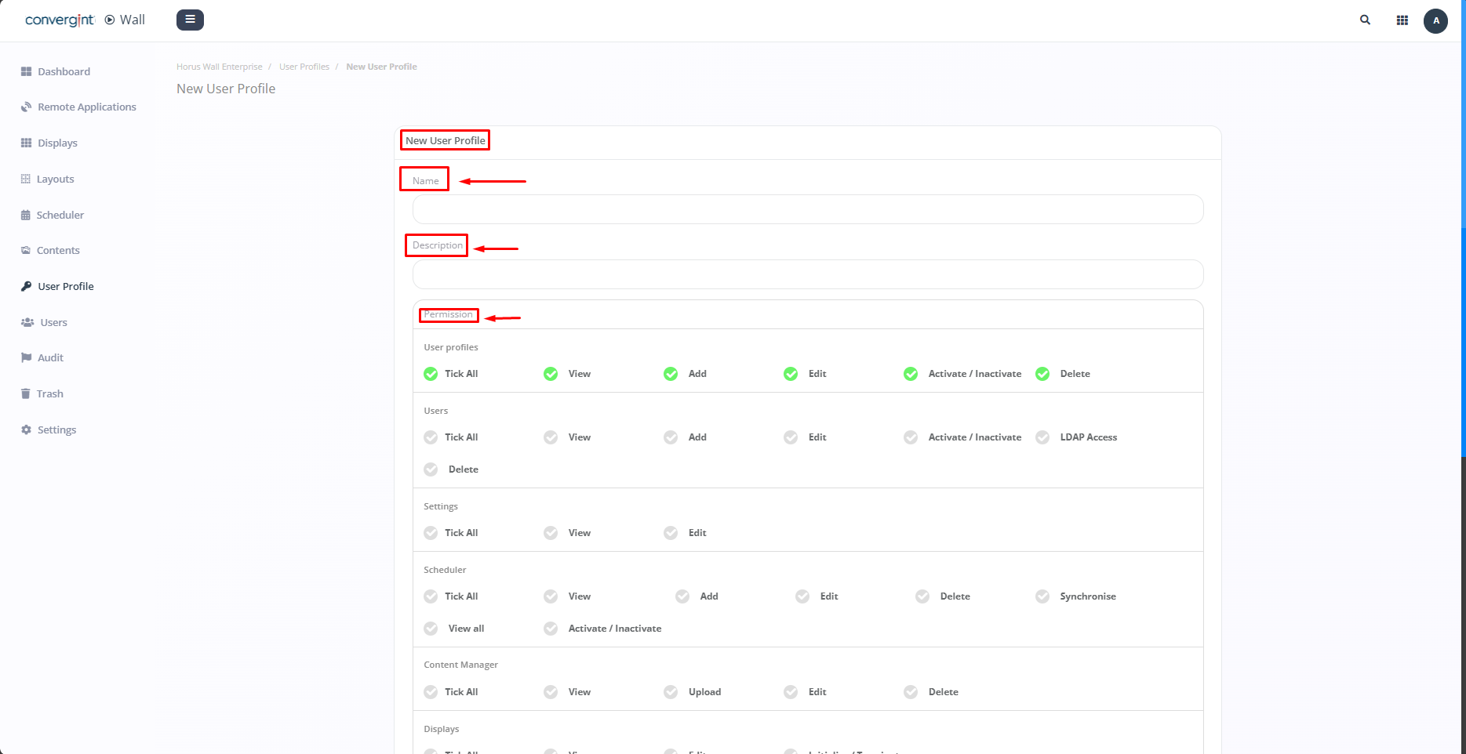Open the Scheduler sidebar item
This screenshot has width=1466, height=754.
60,215
